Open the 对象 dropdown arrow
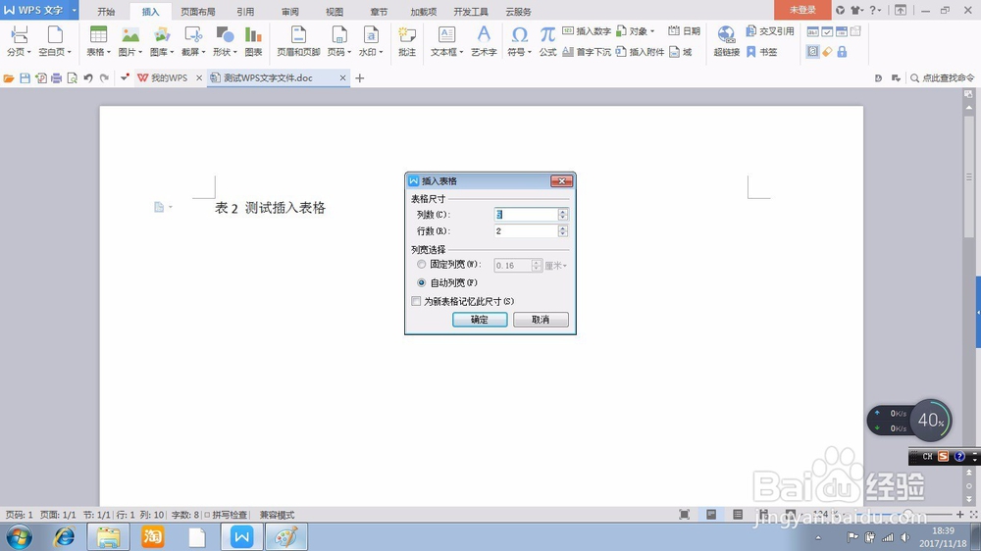Screen dimensions: 981x551 point(652,31)
